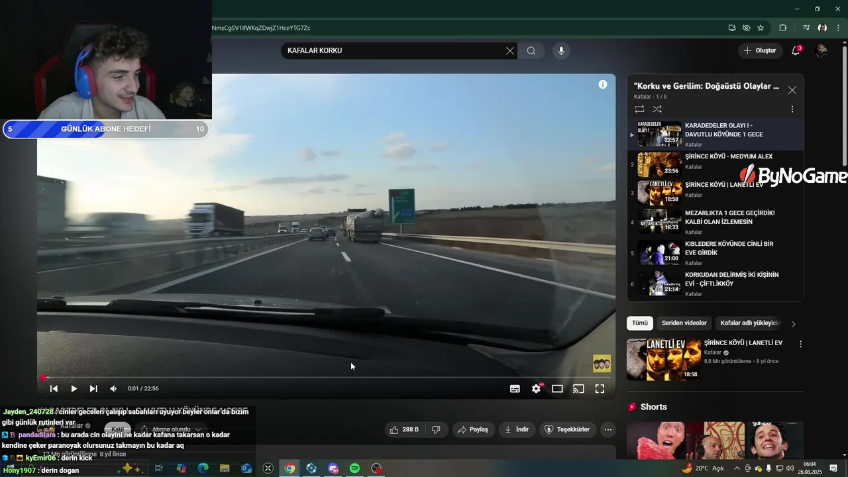Seek on the video progress bar
The image size is (848, 477).
(326, 378)
